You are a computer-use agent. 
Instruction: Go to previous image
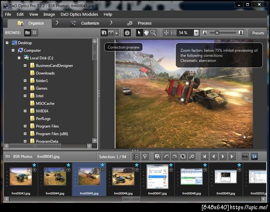coord(214,157)
